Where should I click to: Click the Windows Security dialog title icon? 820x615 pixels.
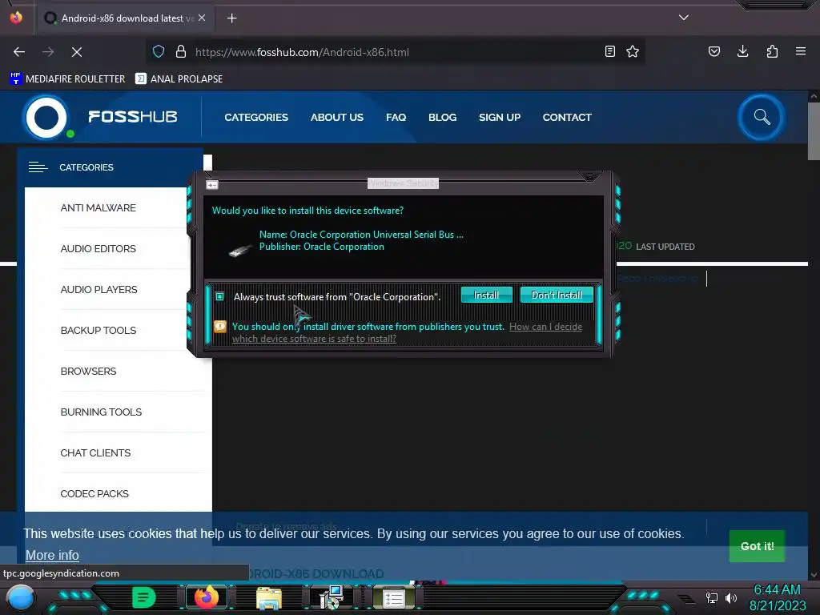[211, 185]
